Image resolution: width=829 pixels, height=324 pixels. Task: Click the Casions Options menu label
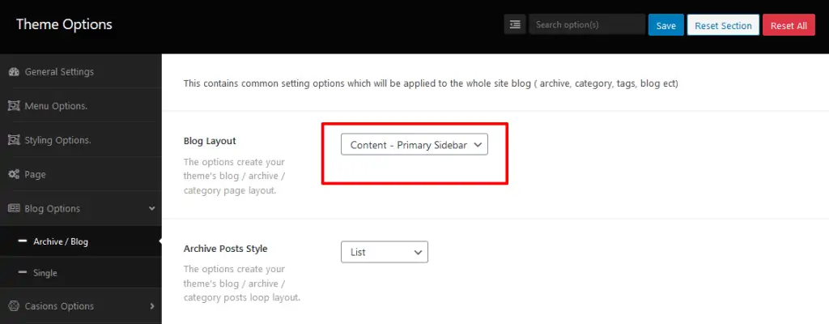point(59,306)
